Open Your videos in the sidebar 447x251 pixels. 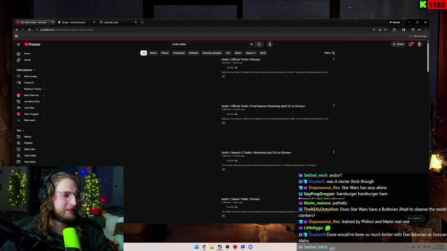click(26, 162)
